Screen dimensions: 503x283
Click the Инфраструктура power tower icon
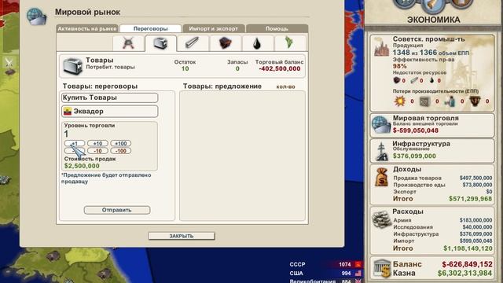click(381, 151)
